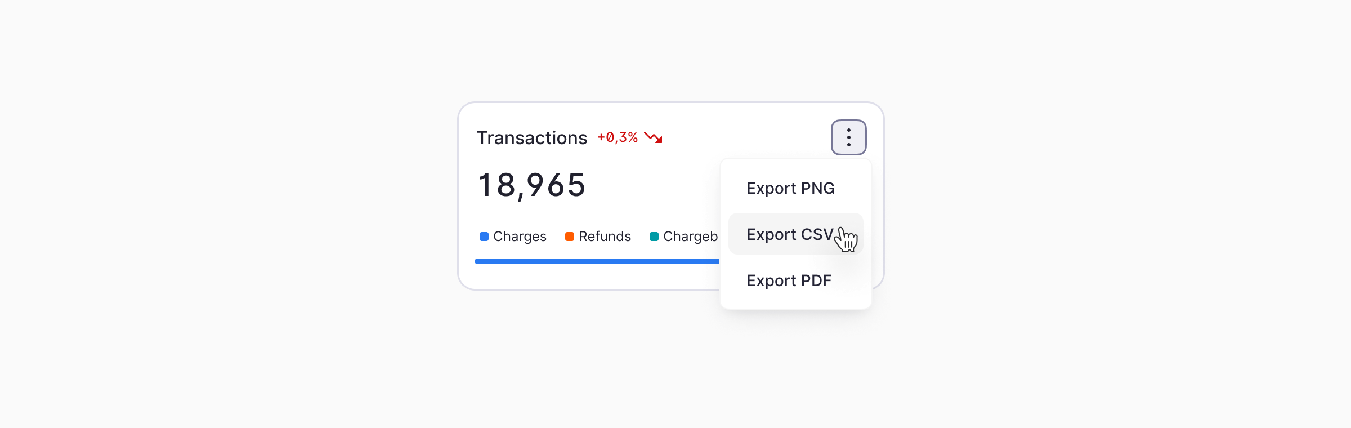Toggle the Refunds series label
The width and height of the screenshot is (1351, 428).
pos(605,237)
